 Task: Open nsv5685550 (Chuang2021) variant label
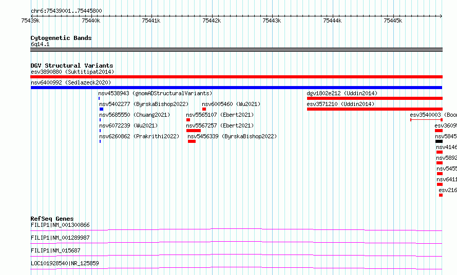point(135,115)
